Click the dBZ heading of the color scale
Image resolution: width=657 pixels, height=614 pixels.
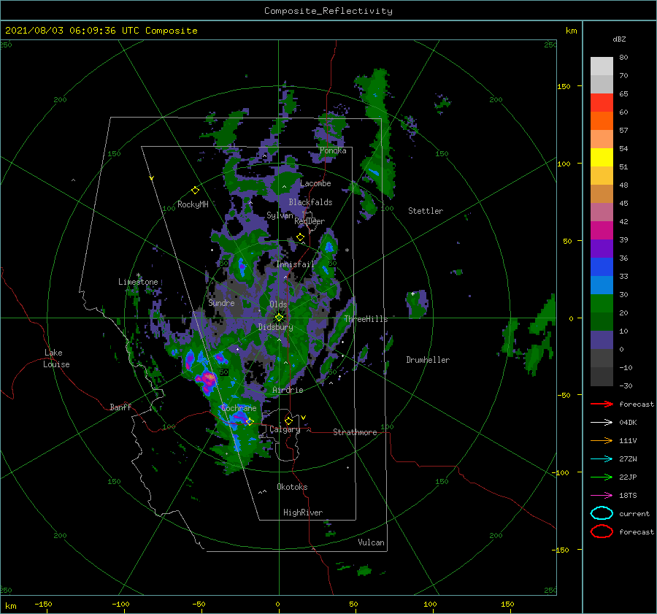pyautogui.click(x=619, y=39)
